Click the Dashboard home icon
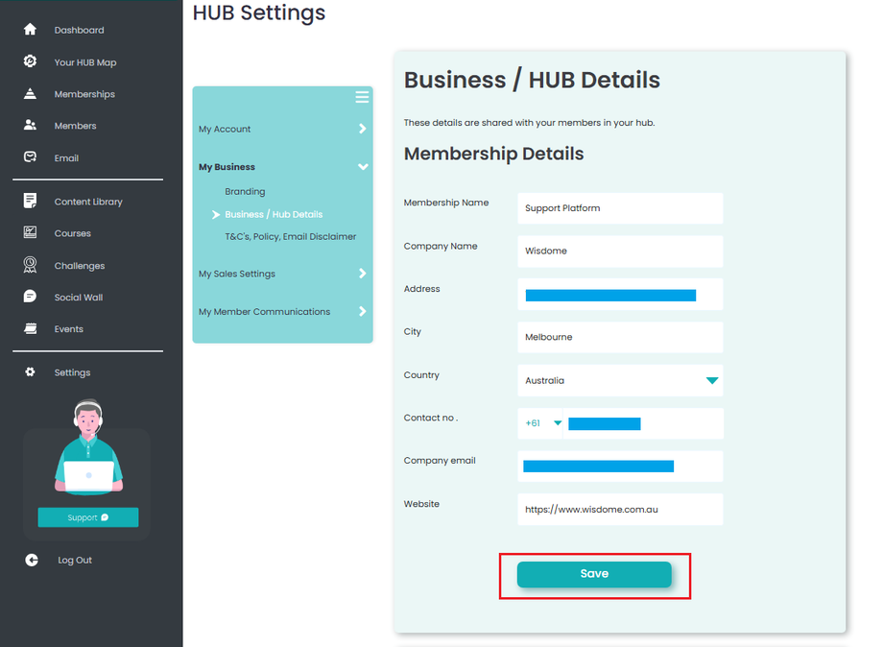 pos(30,30)
